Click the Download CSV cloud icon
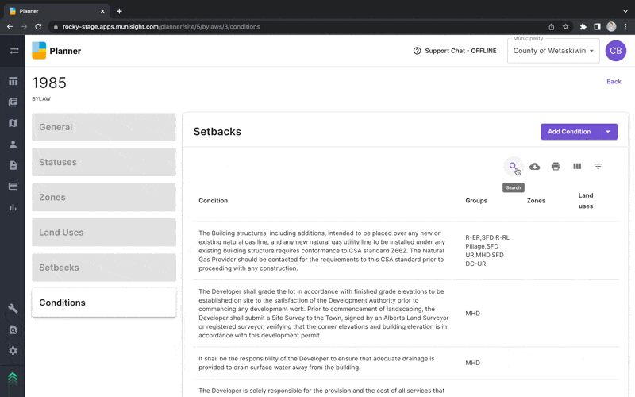 (534, 167)
